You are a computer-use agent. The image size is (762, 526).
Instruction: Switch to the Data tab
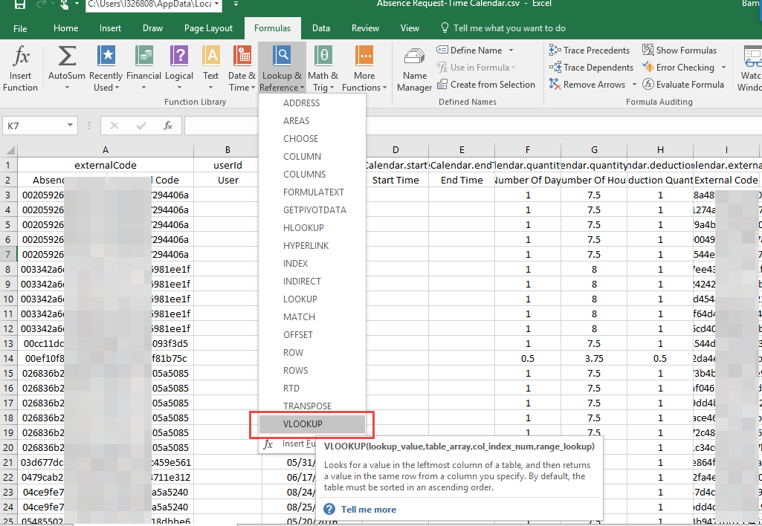pos(320,28)
